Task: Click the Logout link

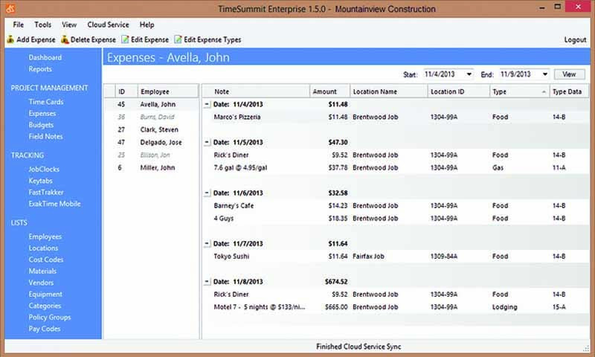Action: 575,39
